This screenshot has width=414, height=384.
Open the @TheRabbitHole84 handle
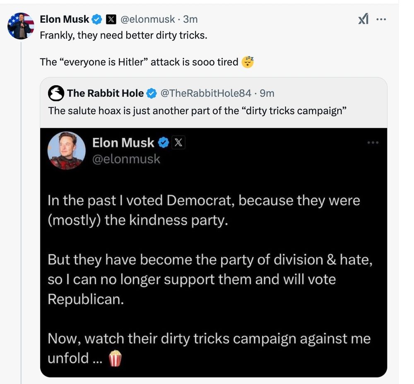[x=205, y=94]
